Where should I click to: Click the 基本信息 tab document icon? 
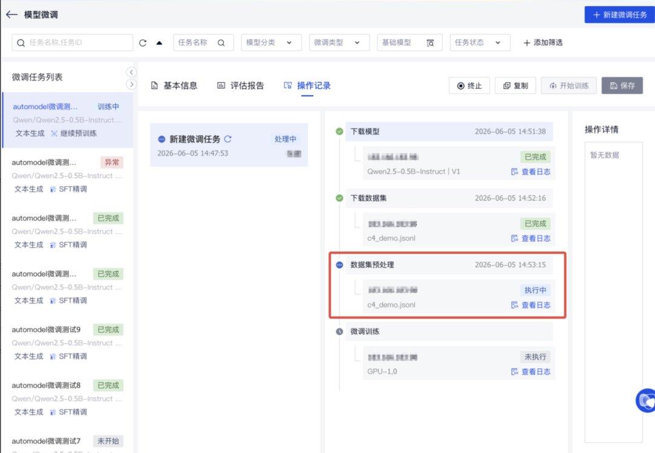pyautogui.click(x=155, y=85)
